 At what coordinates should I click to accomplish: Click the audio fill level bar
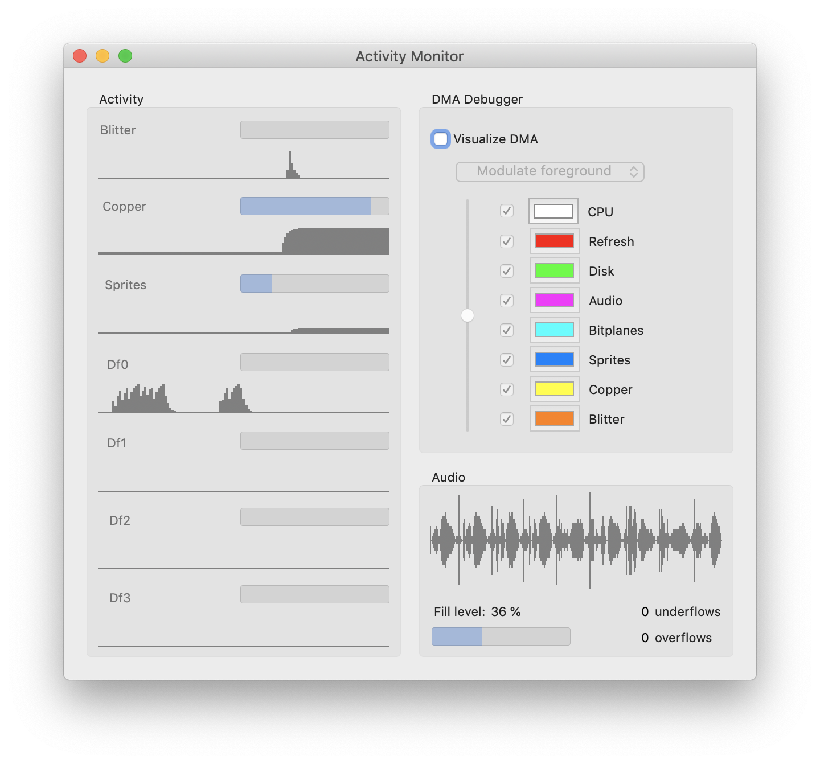501,636
